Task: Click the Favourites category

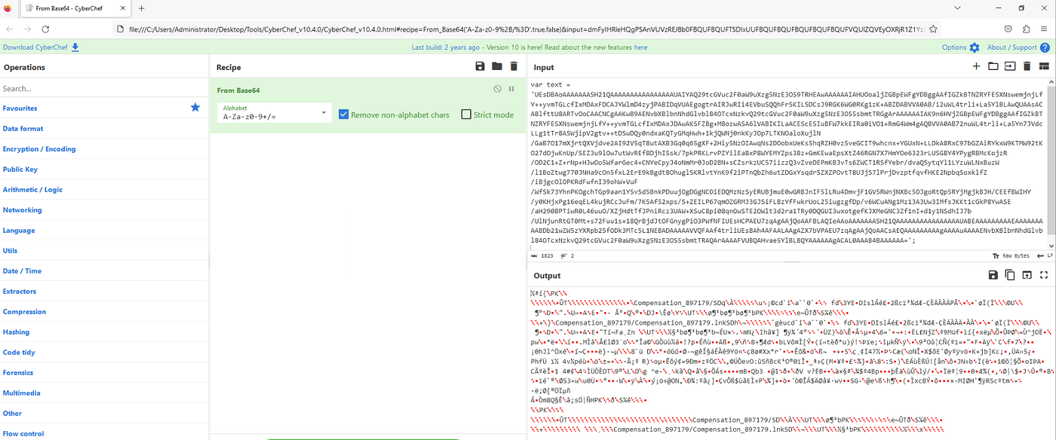Action: point(104,108)
